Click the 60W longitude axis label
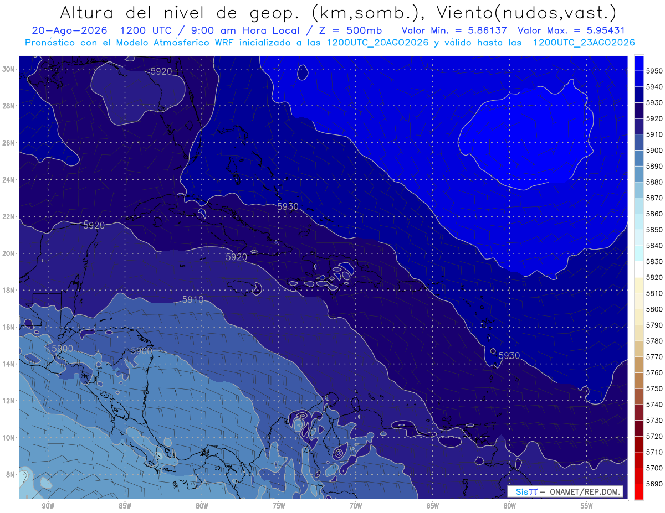 (510, 506)
